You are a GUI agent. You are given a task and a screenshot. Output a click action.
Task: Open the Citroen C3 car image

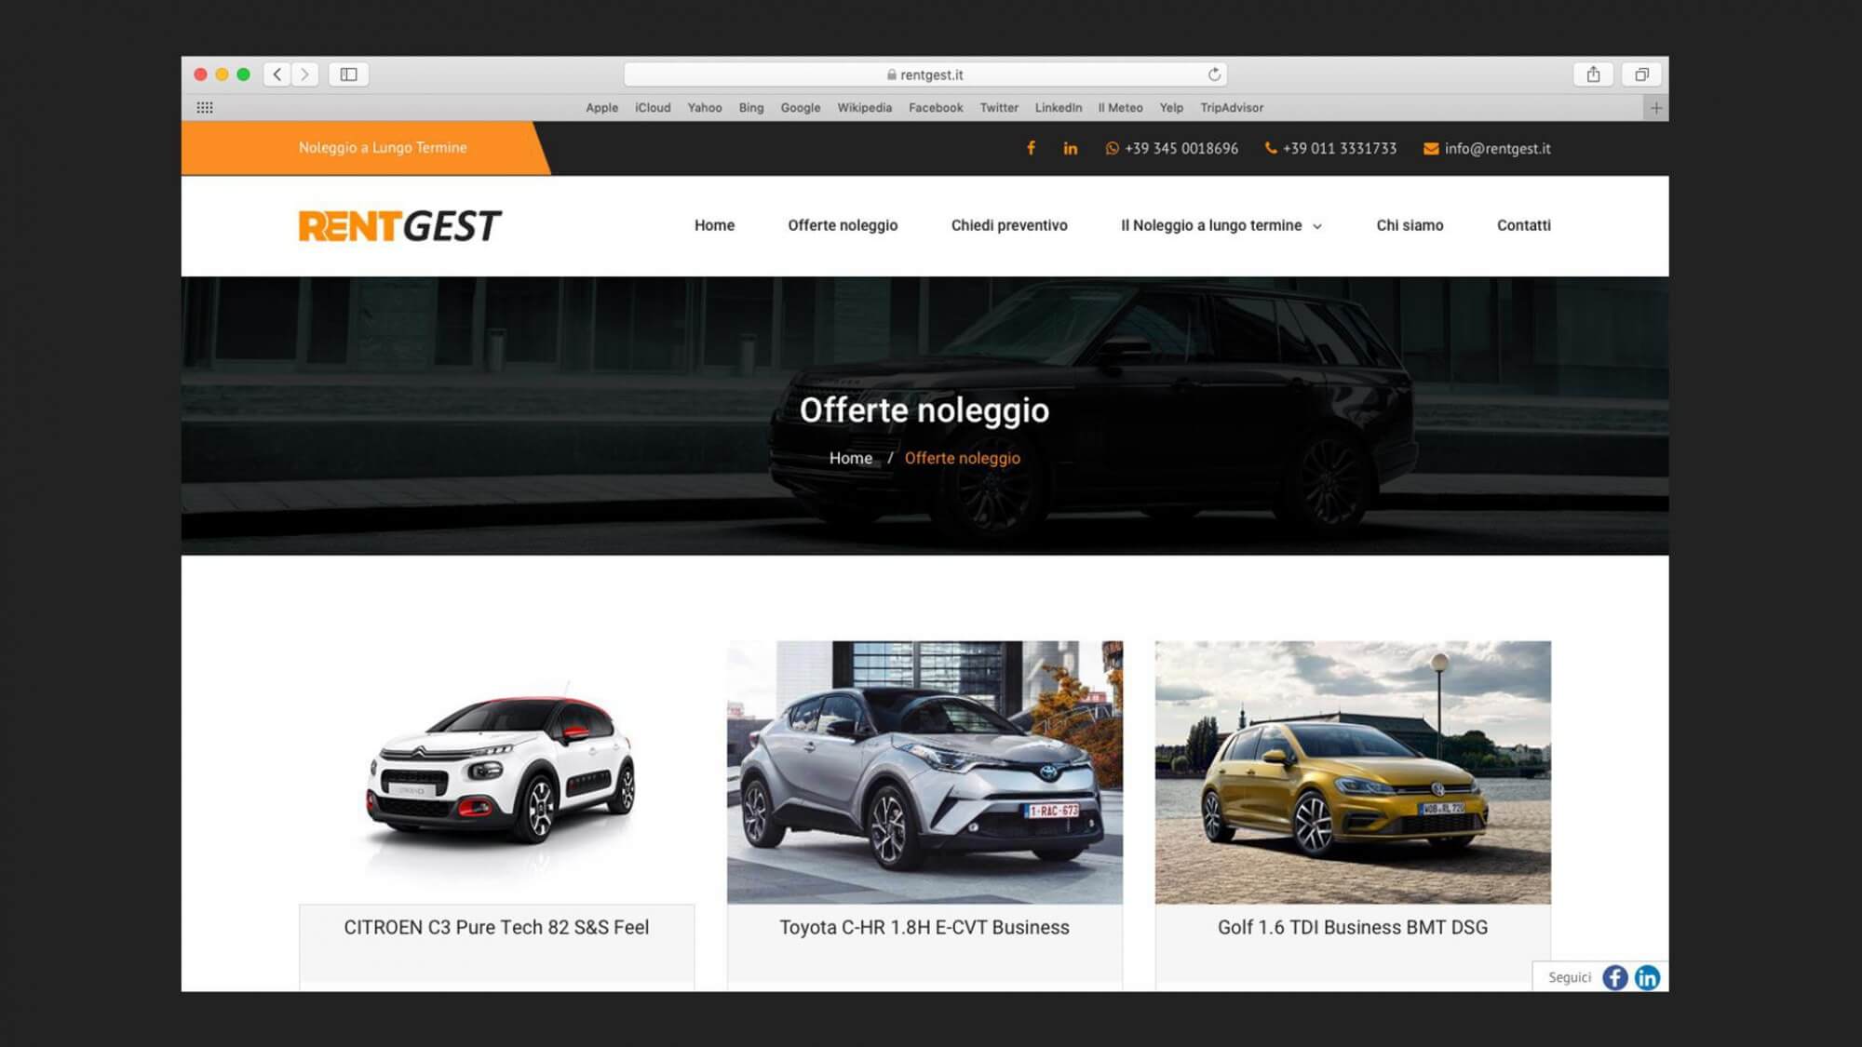tap(496, 772)
